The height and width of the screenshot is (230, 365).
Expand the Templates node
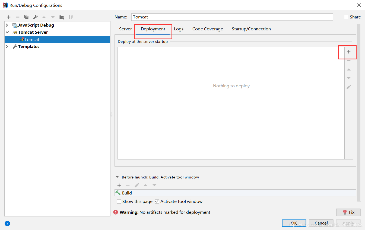[7, 47]
